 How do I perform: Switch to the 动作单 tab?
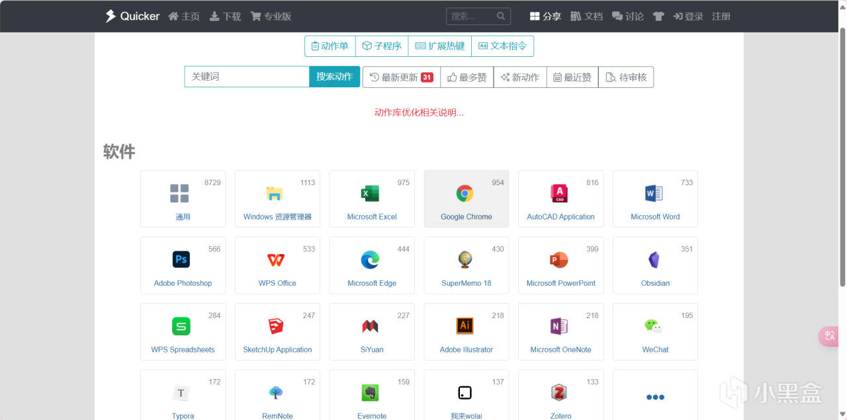point(330,46)
